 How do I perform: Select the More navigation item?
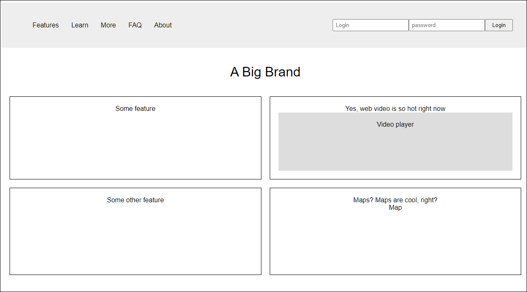(108, 25)
